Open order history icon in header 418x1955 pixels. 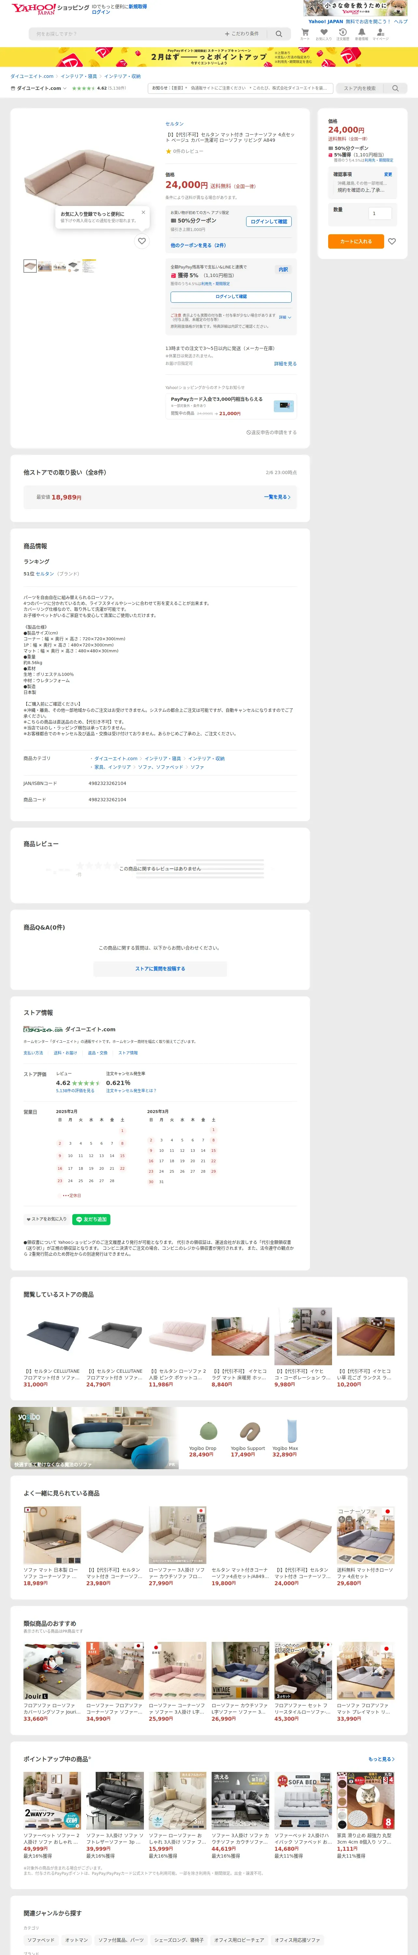click(342, 33)
